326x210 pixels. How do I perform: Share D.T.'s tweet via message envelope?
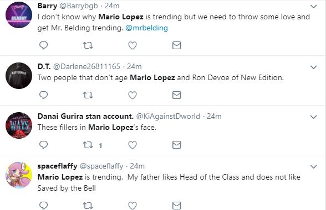176,95
